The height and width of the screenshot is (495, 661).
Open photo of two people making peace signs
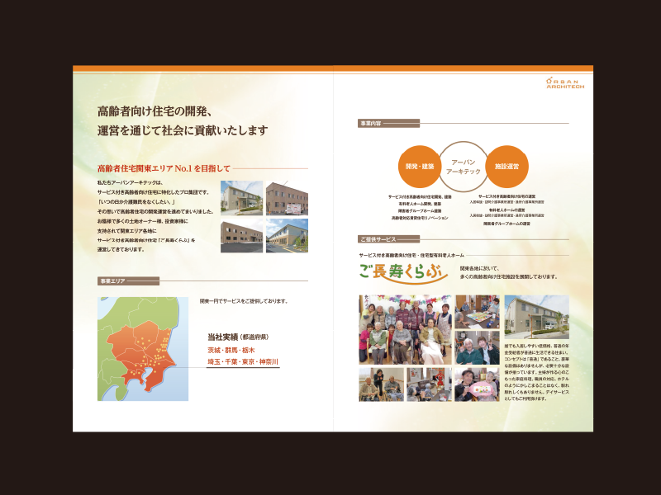coord(478,347)
